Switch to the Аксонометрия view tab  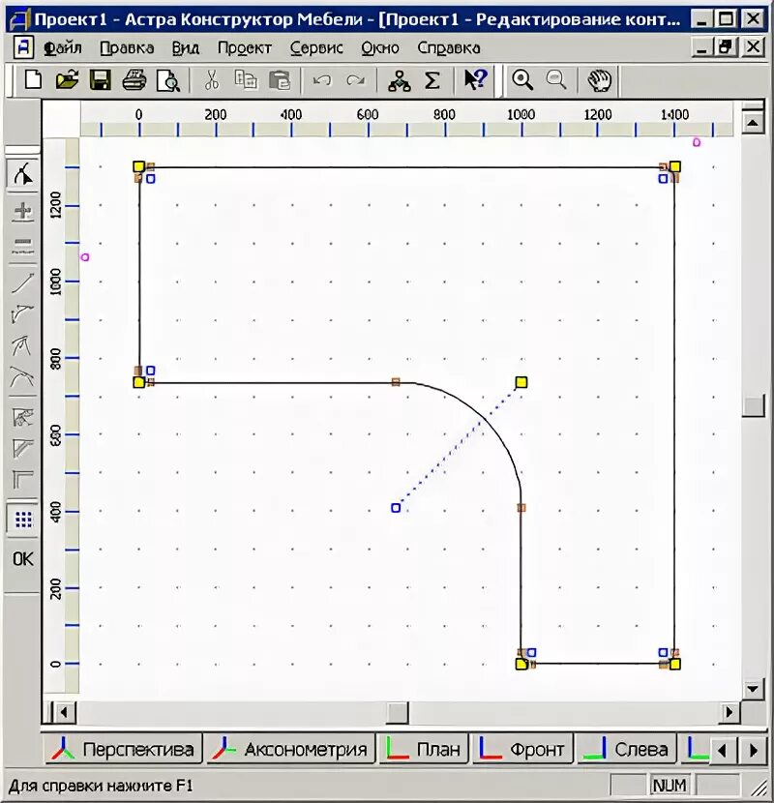click(290, 750)
